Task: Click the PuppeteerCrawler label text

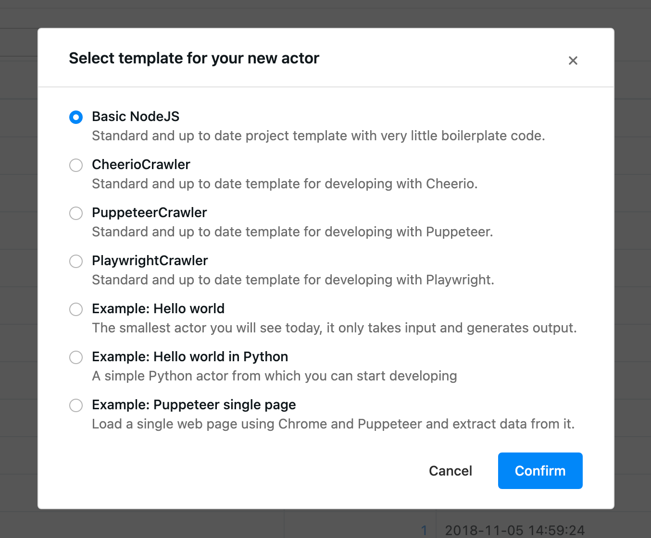Action: tap(149, 212)
